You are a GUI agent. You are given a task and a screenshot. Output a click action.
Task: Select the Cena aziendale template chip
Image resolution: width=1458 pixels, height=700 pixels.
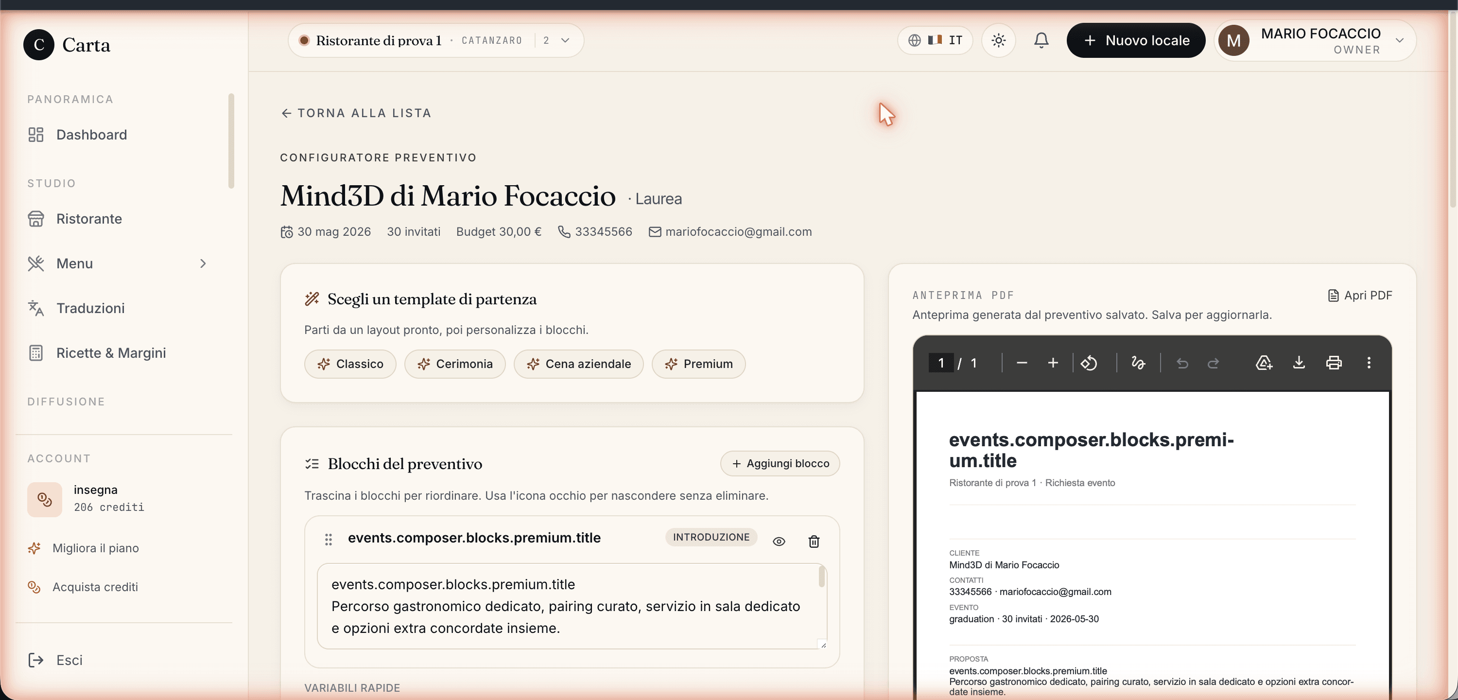(x=578, y=364)
